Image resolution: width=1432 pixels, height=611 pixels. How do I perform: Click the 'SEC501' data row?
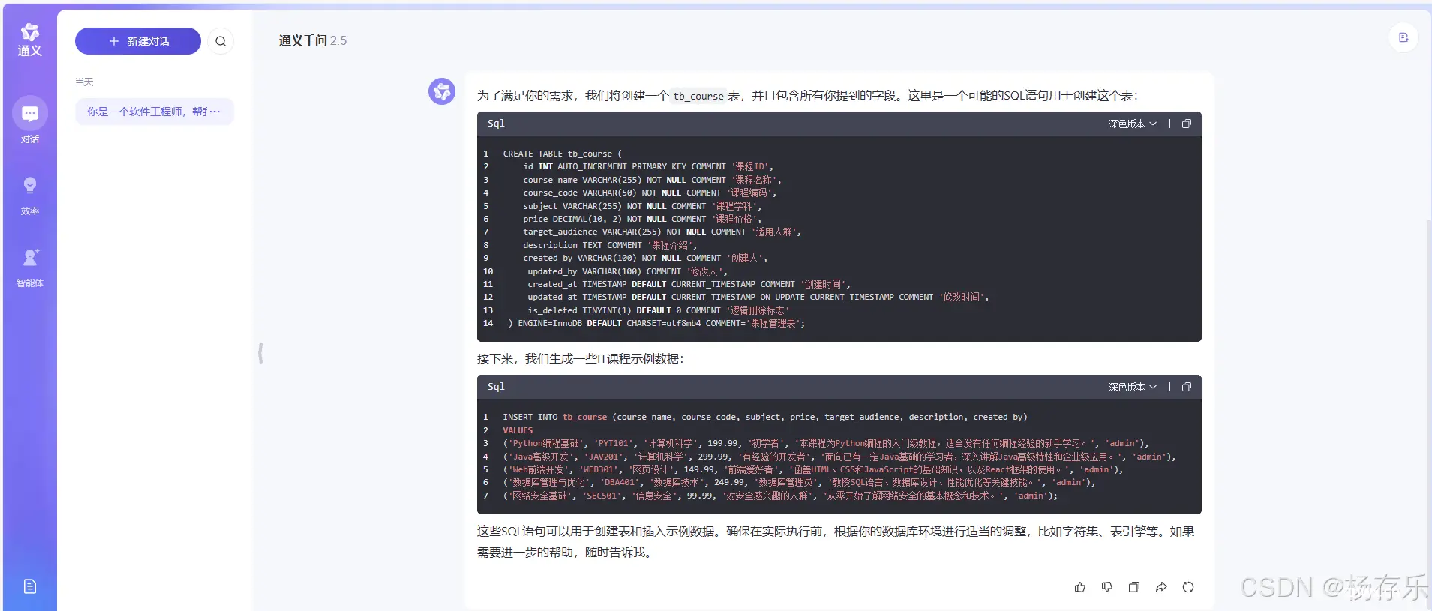(780, 496)
